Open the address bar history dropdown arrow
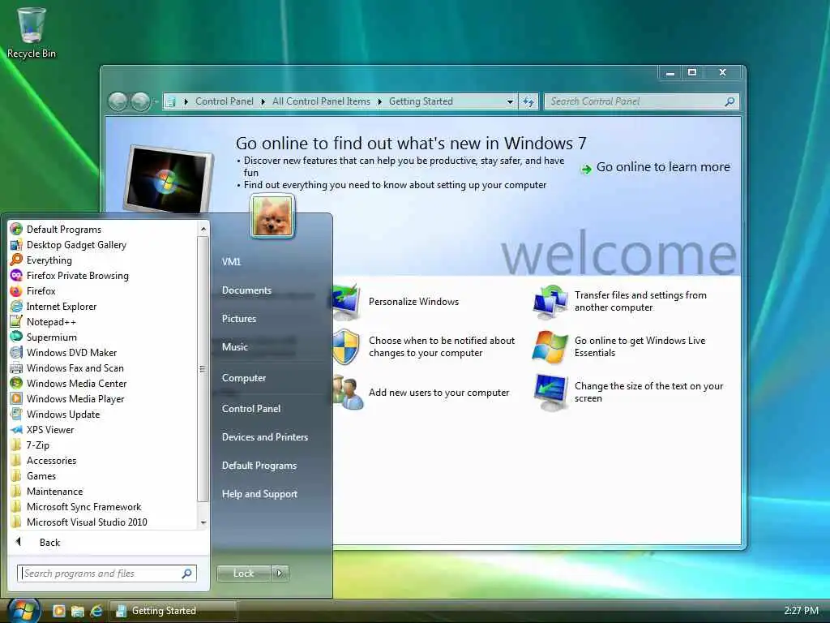 pyautogui.click(x=509, y=101)
